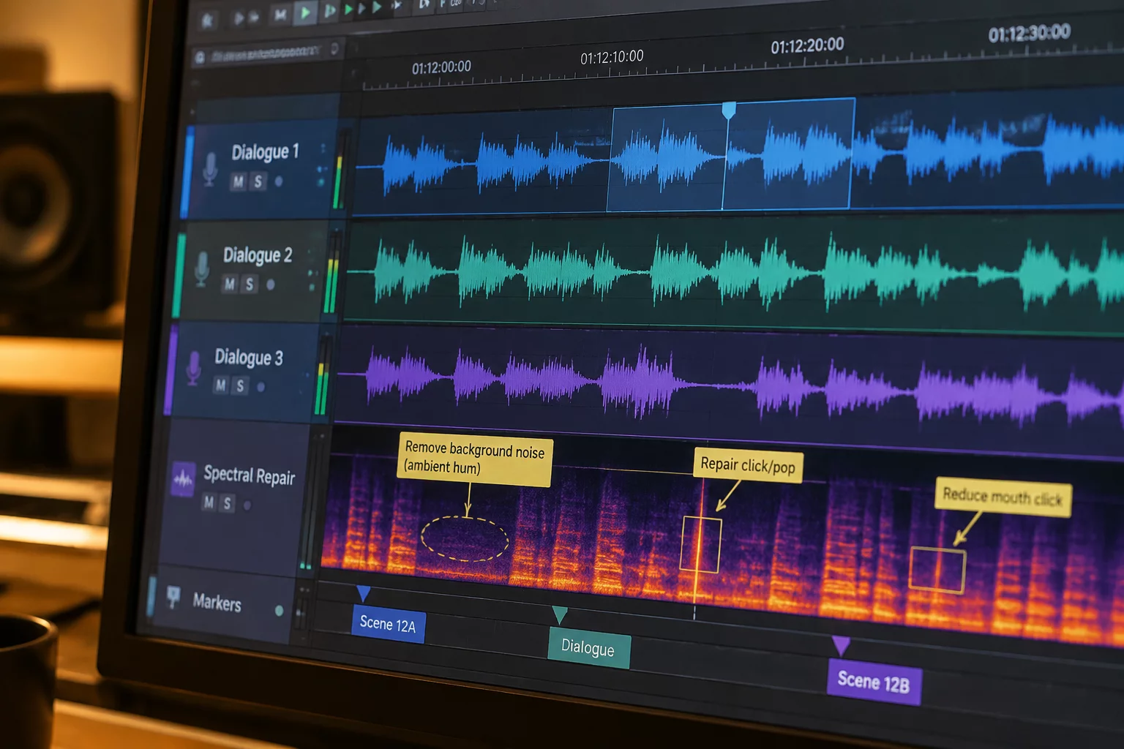Viewport: 1124px width, 749px height.
Task: Click the blue color strip of Dialogue 1
Action: click(x=186, y=173)
